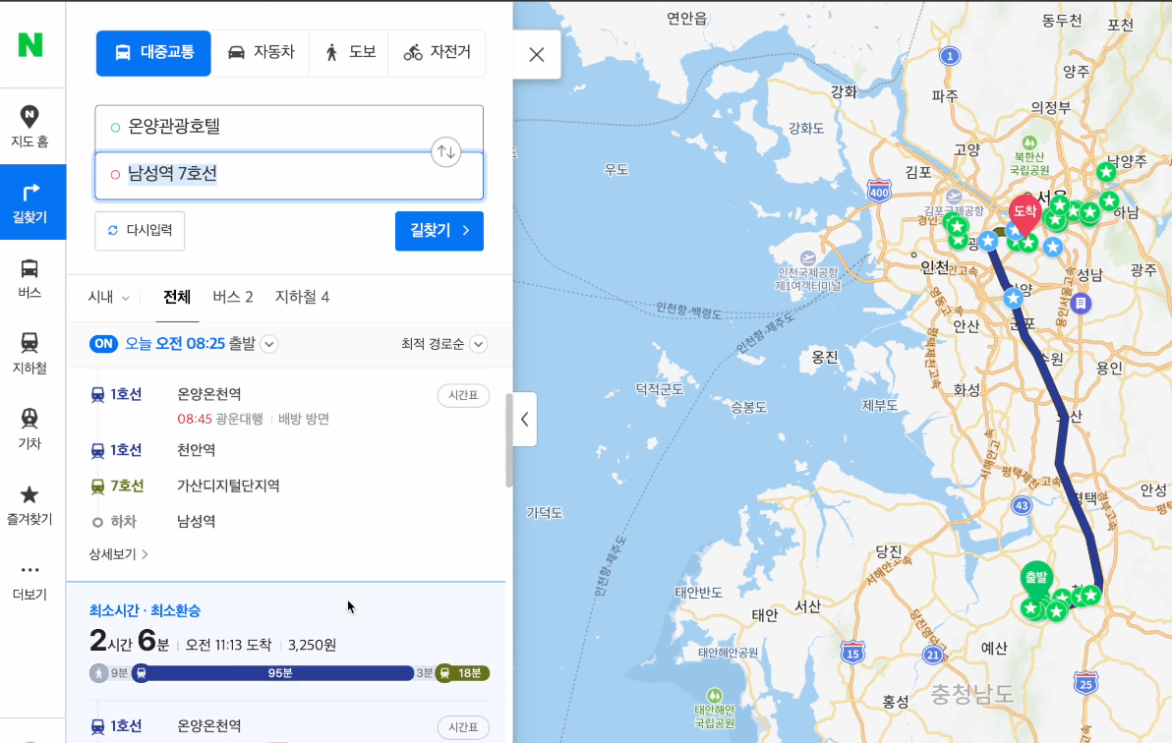Toggle the ON departure time switch

pyautogui.click(x=103, y=343)
